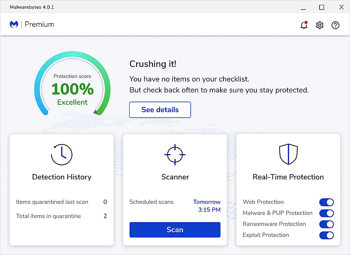Click the See details button

[x=160, y=110]
